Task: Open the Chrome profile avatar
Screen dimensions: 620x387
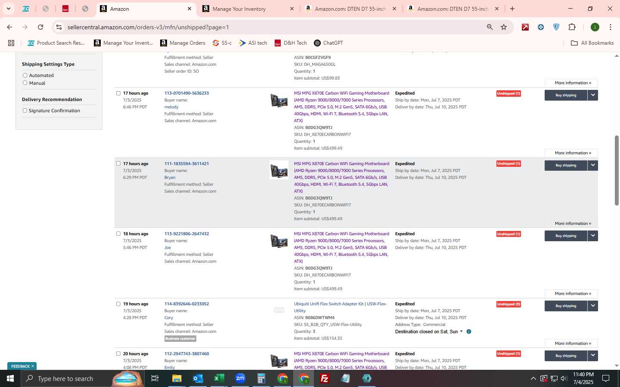Action: pyautogui.click(x=595, y=27)
